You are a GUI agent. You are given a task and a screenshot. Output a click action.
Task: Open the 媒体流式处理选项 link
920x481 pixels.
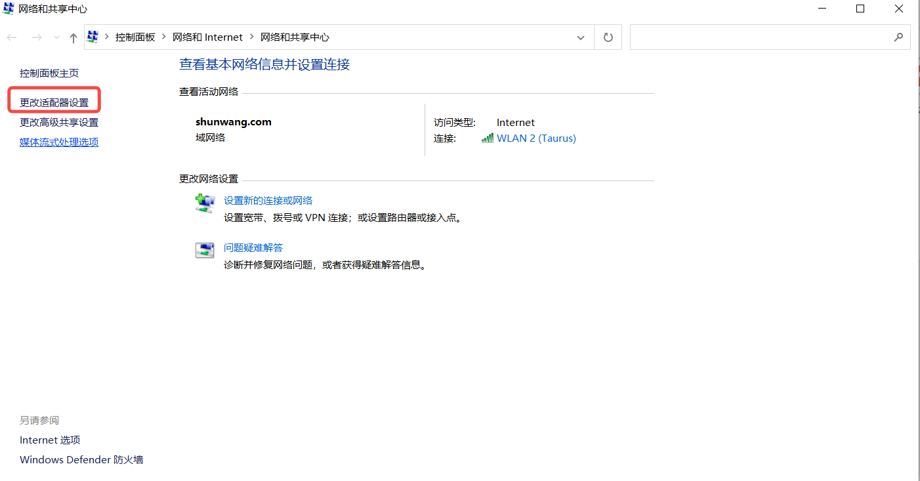59,142
